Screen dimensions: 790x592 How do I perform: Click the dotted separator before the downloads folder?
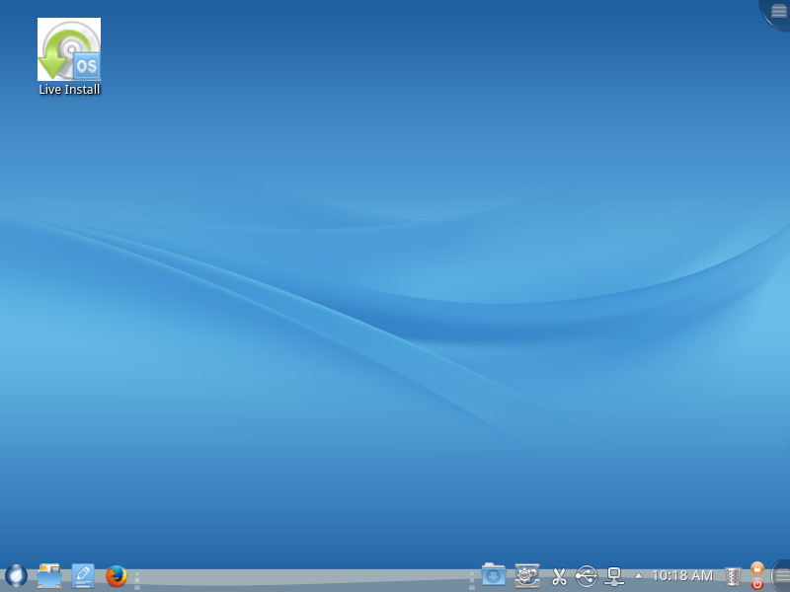pyautogui.click(x=472, y=579)
